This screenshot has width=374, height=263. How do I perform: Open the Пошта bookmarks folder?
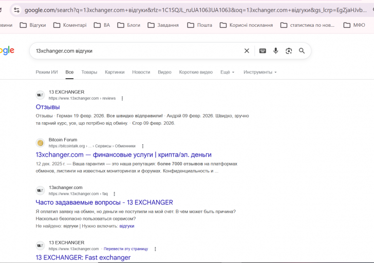click(200, 25)
